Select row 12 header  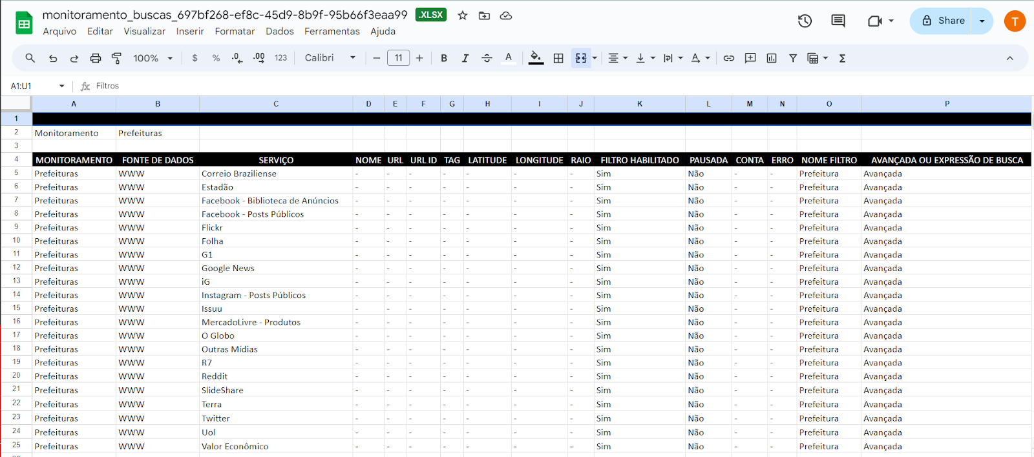[x=16, y=267]
